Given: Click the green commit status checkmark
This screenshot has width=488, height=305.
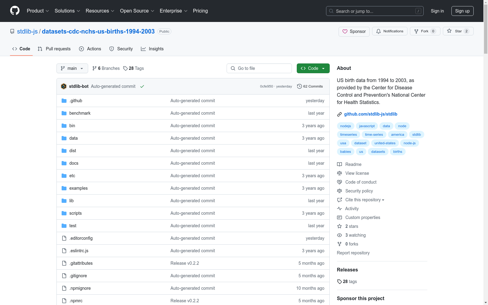Looking at the screenshot, I should coord(142,86).
